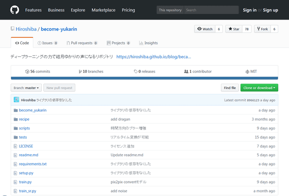The width and height of the screenshot is (289, 196).
Task: Open the recipe folder
Action: click(x=24, y=119)
